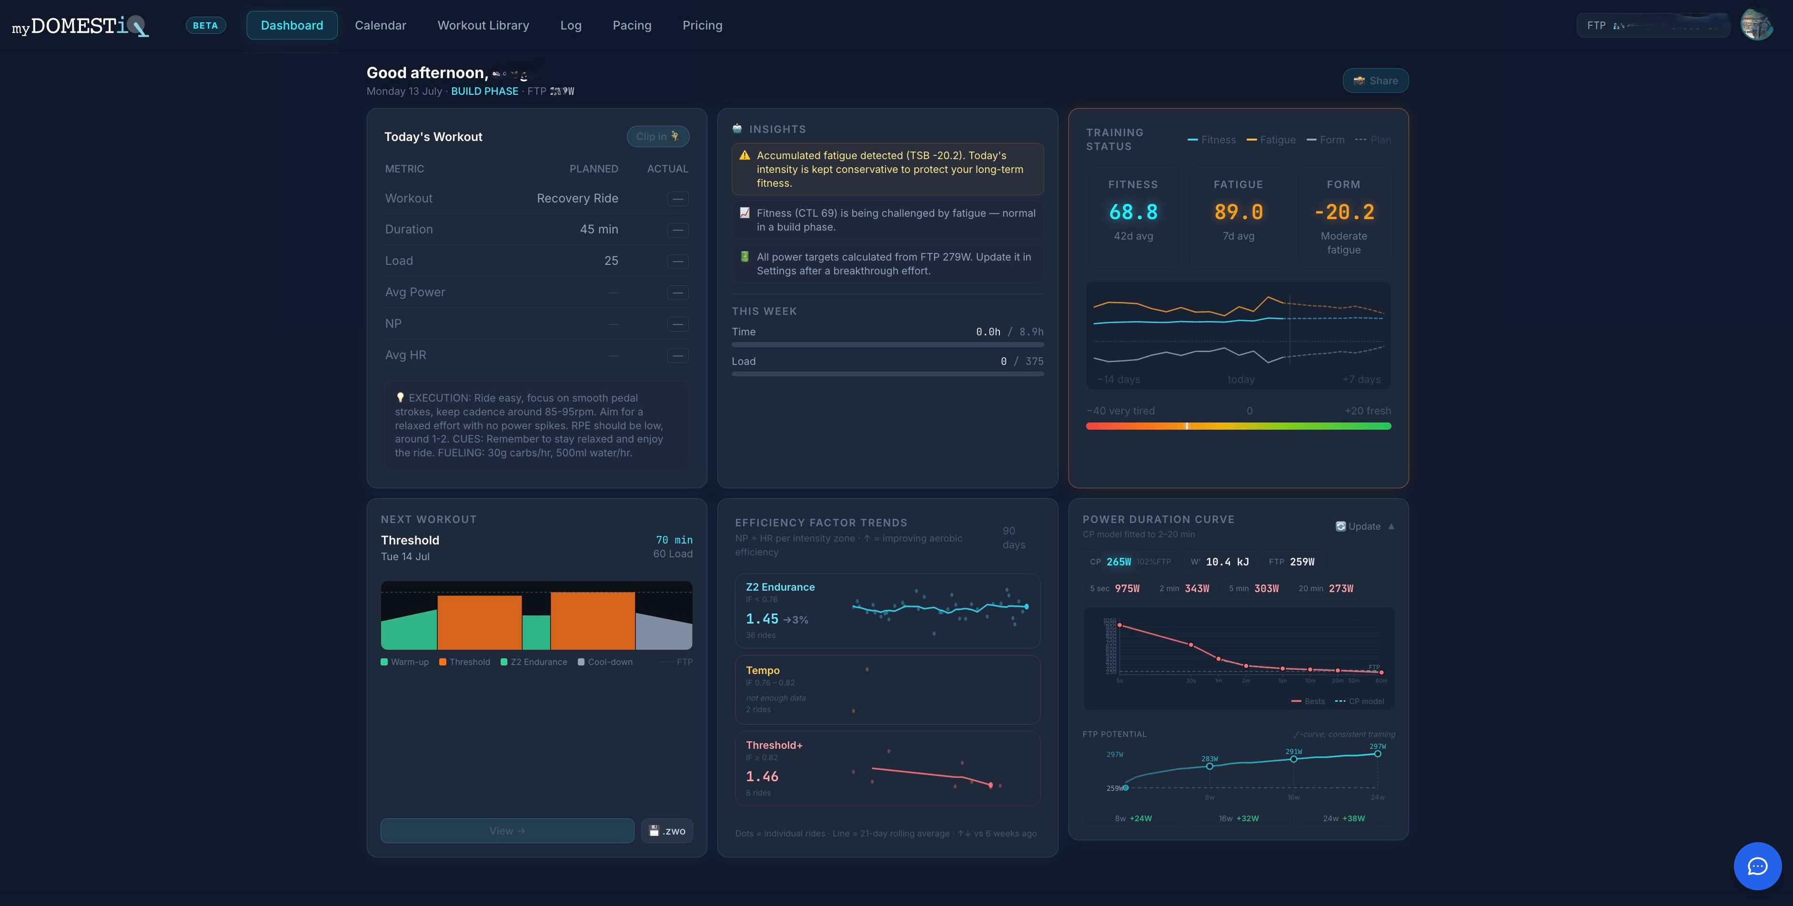The width and height of the screenshot is (1793, 906).
Task: Toggle the Form line in legend
Action: click(1325, 140)
